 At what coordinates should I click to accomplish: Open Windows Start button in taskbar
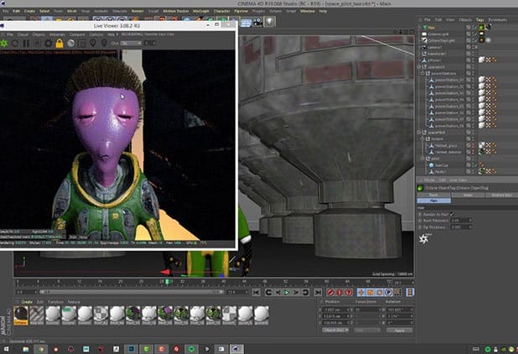coord(6,348)
